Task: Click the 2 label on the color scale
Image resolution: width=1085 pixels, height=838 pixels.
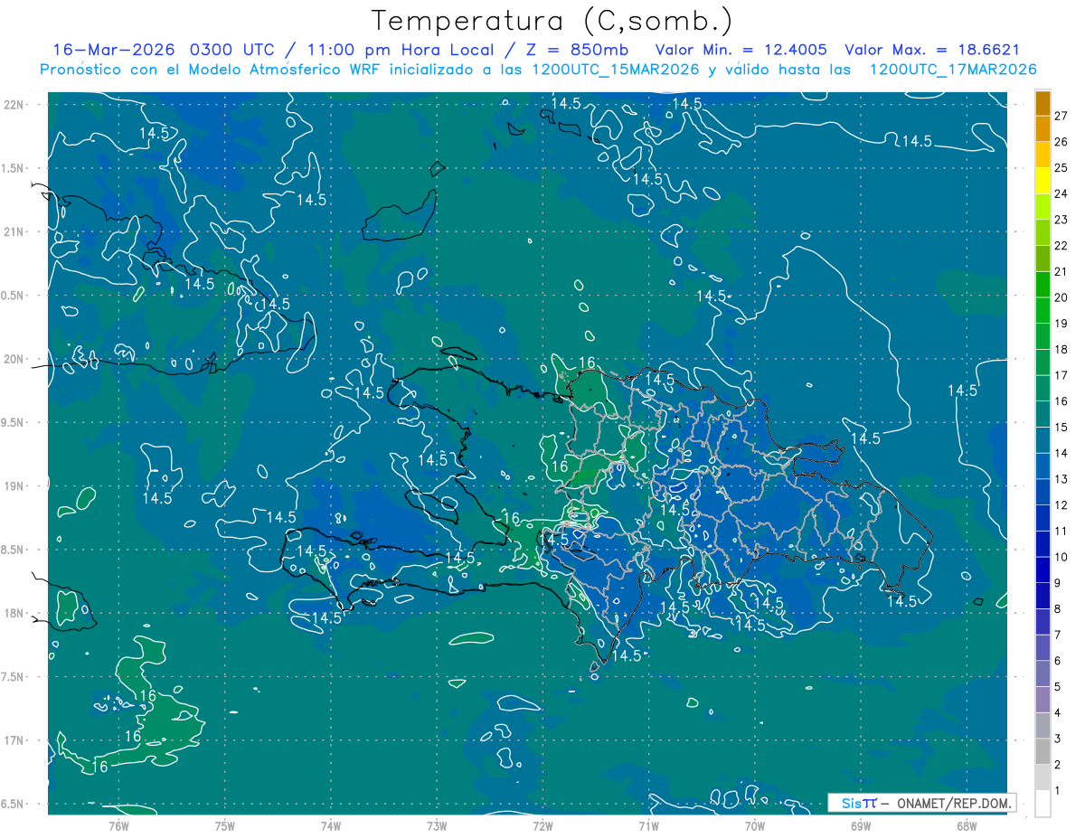Action: pos(1058,765)
